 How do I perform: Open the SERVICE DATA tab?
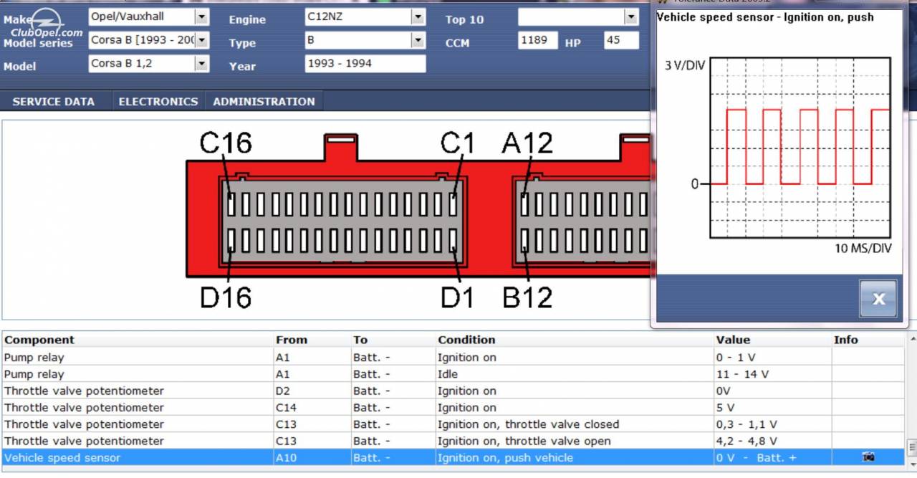[54, 102]
